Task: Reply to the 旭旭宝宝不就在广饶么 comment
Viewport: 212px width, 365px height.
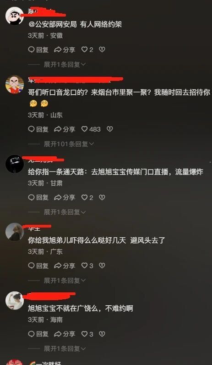Action: (x=38, y=334)
